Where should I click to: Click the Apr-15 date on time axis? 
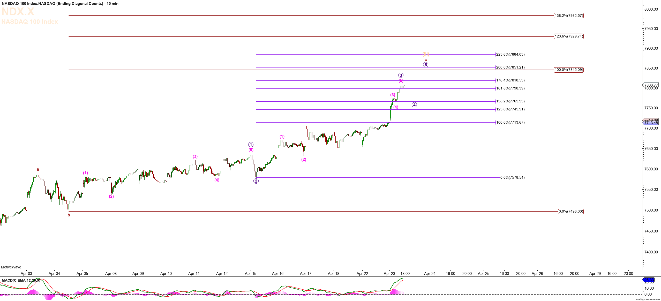(251, 273)
